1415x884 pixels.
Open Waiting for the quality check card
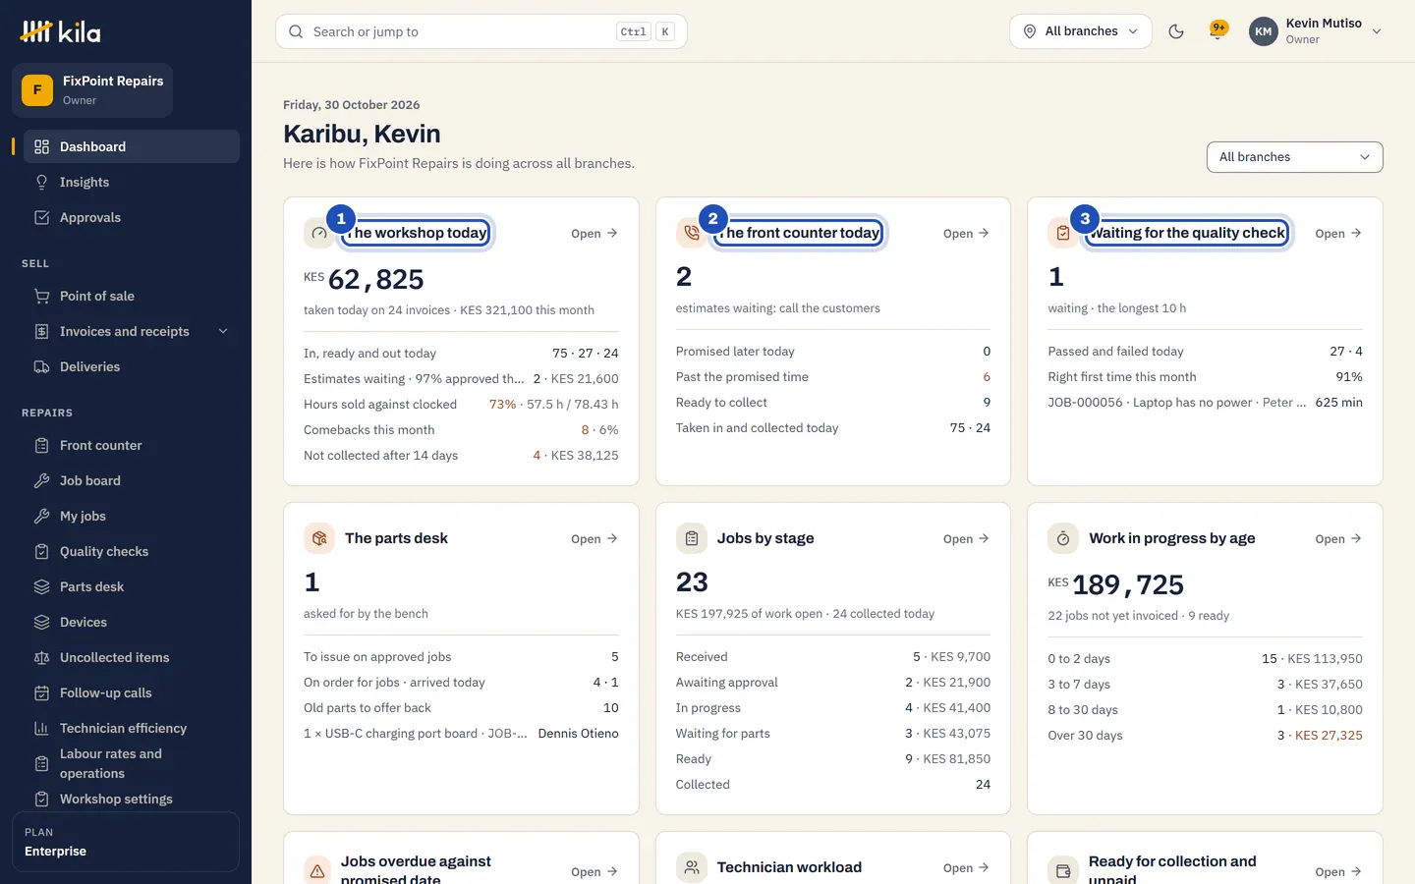tap(1338, 234)
